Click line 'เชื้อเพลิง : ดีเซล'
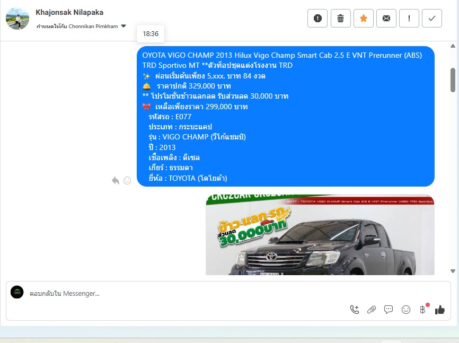Image resolution: width=459 pixels, height=343 pixels. 174,157
